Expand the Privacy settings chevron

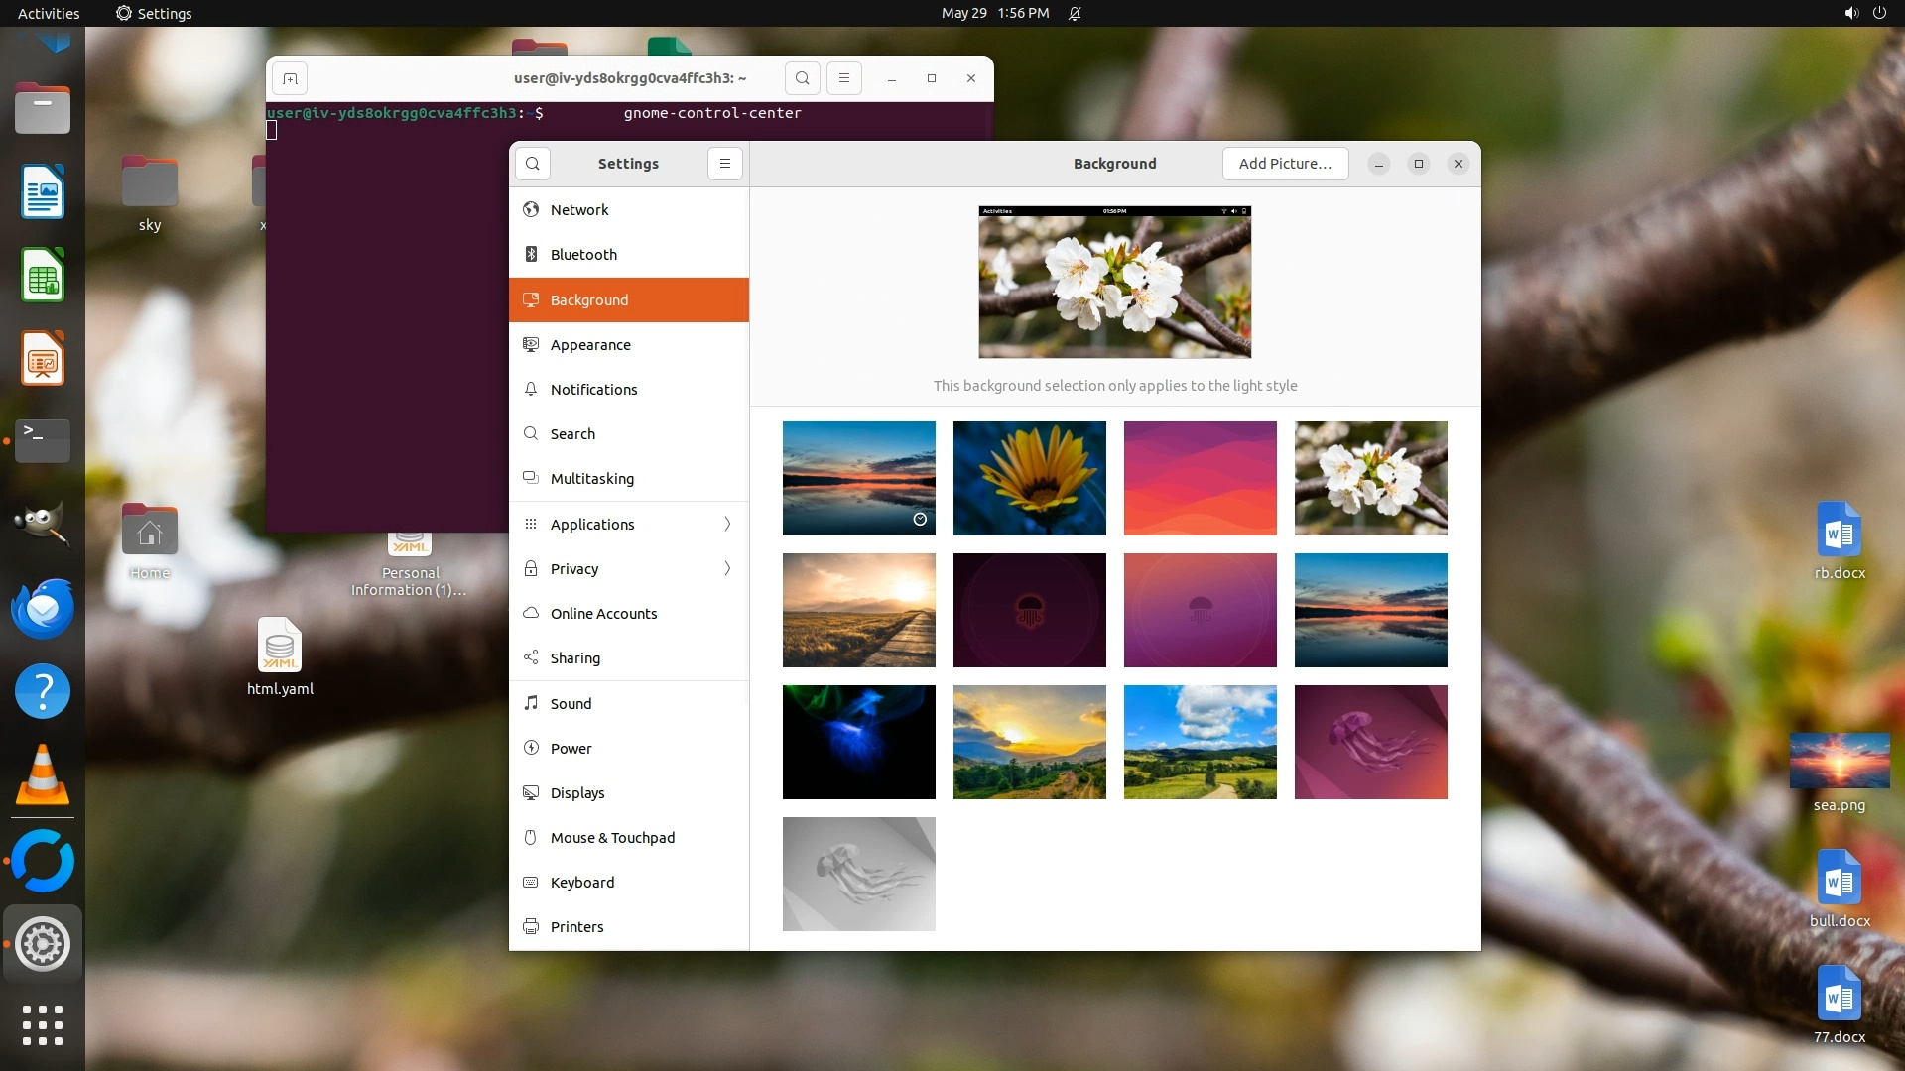click(727, 568)
